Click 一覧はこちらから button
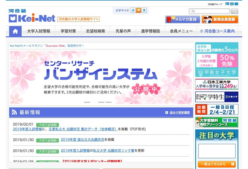248x169 pixels. (x=217, y=164)
